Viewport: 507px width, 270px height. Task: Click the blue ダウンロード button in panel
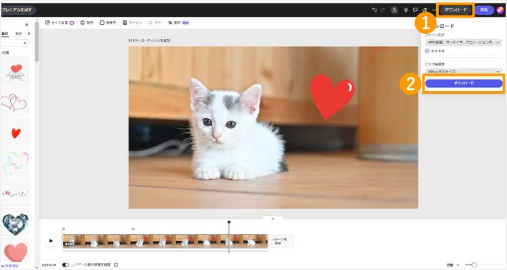click(464, 83)
